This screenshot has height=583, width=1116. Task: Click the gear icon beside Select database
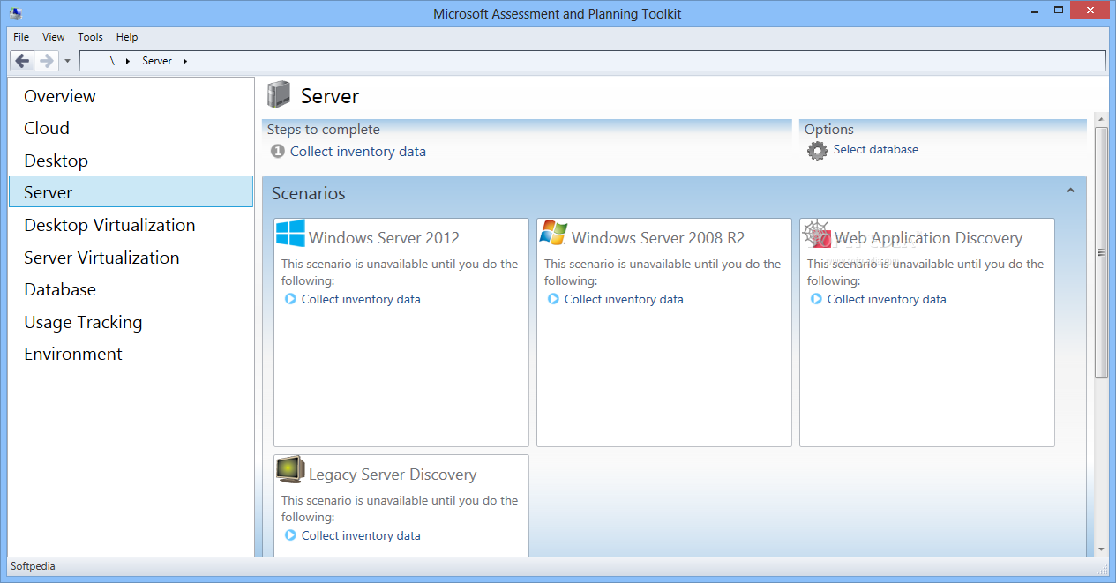(x=817, y=151)
